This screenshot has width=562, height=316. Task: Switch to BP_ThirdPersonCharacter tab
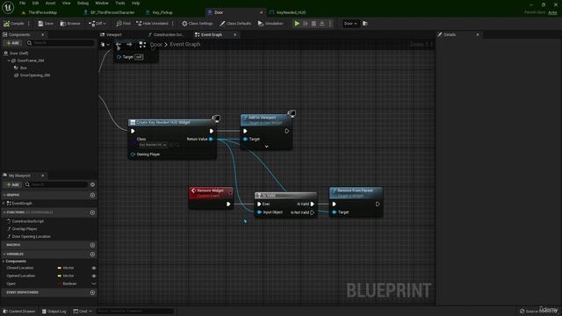point(109,12)
